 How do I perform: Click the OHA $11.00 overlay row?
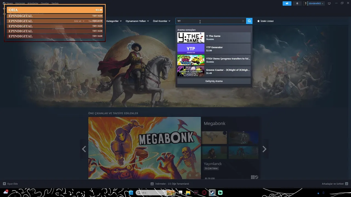tap(55, 10)
